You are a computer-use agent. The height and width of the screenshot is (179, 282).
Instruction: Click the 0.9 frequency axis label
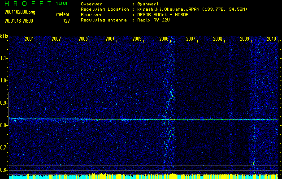(4, 103)
